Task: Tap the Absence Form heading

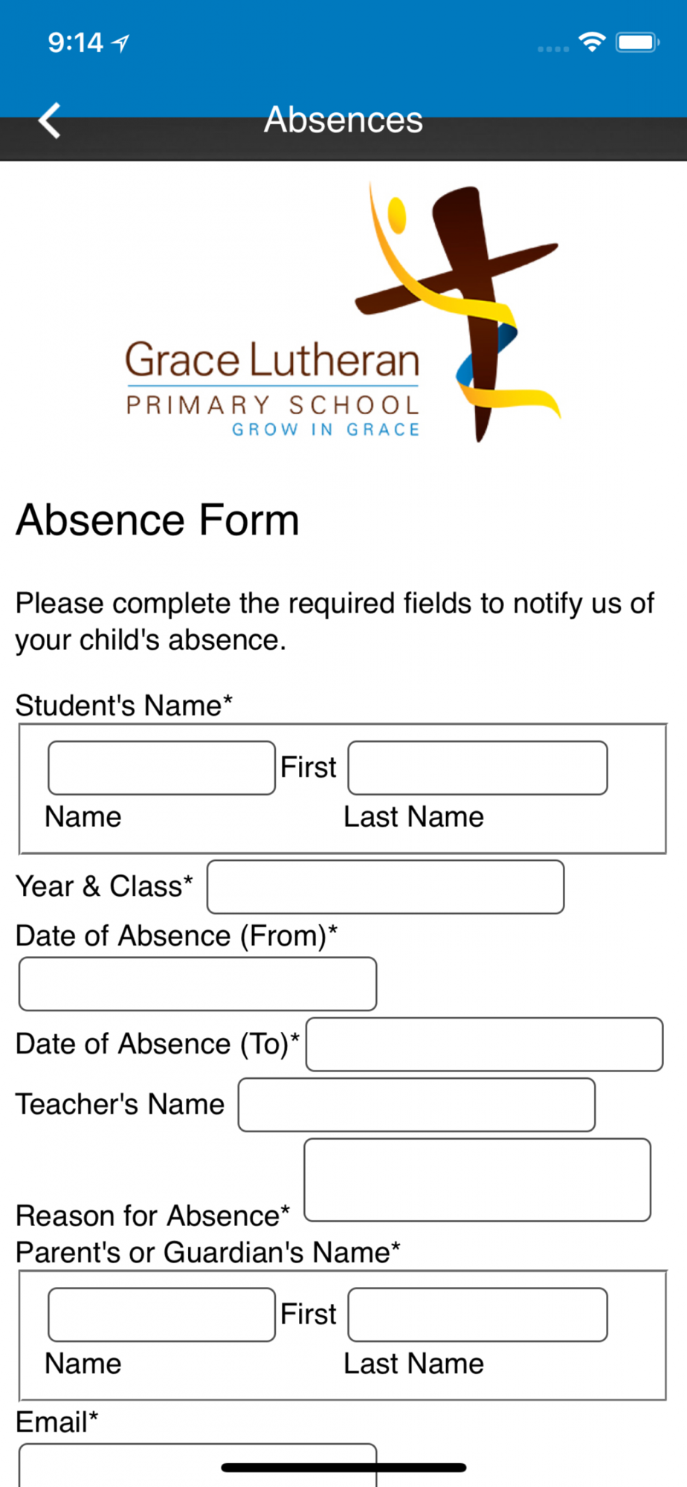Action: [158, 520]
